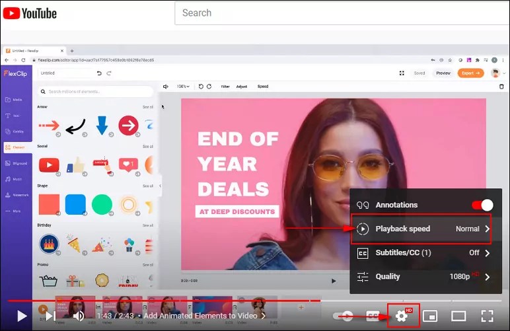Viewport: 510px width, 331px height.
Task: Select dashed orange arrow element
Action: pos(49,125)
